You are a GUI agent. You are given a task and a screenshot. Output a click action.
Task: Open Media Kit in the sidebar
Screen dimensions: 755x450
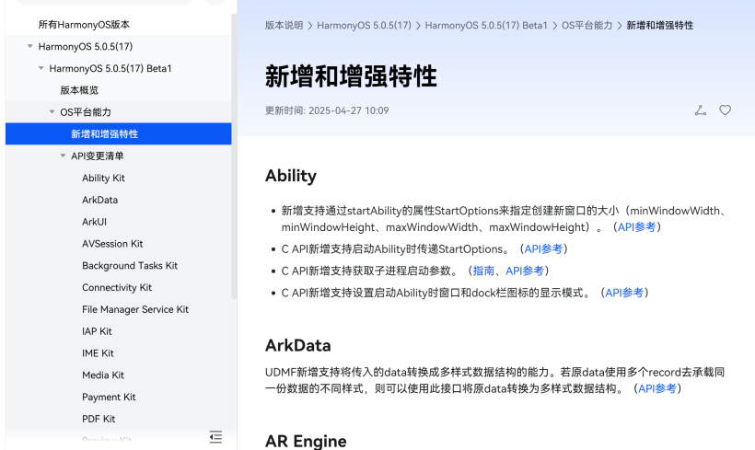103,375
